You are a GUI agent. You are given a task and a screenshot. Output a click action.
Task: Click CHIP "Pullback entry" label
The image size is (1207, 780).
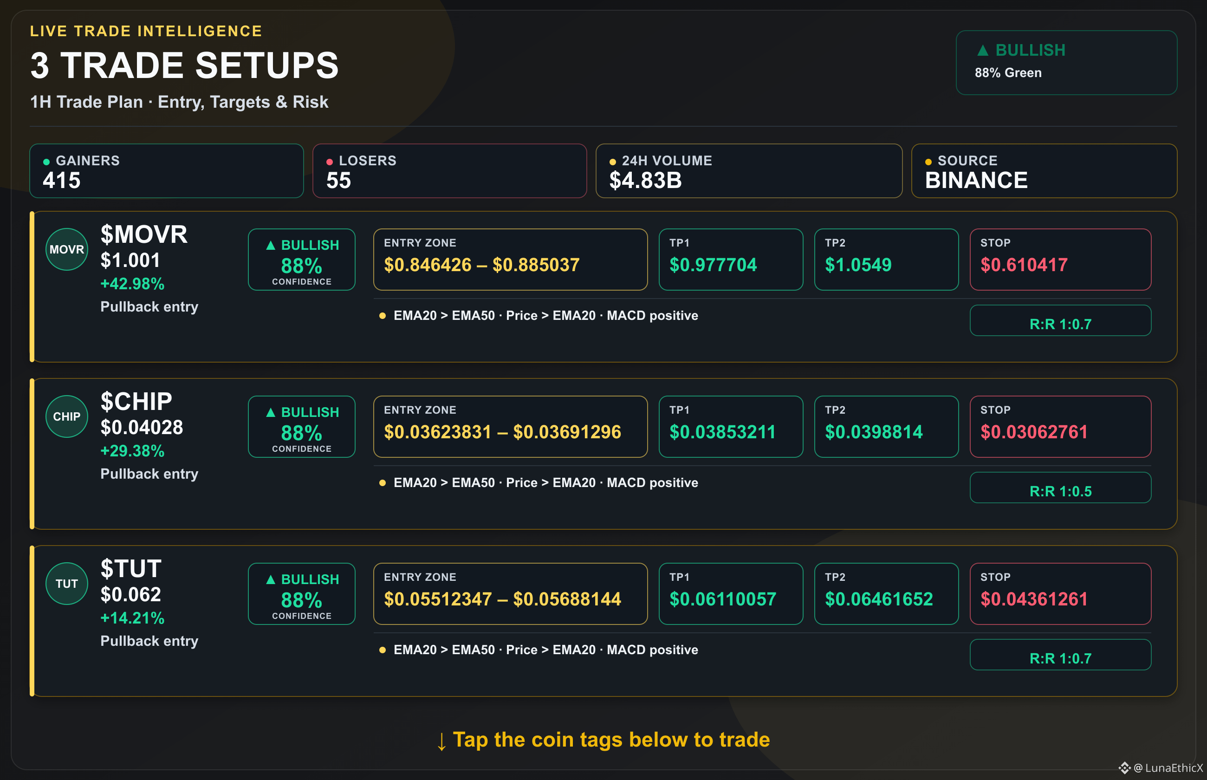[x=149, y=474]
